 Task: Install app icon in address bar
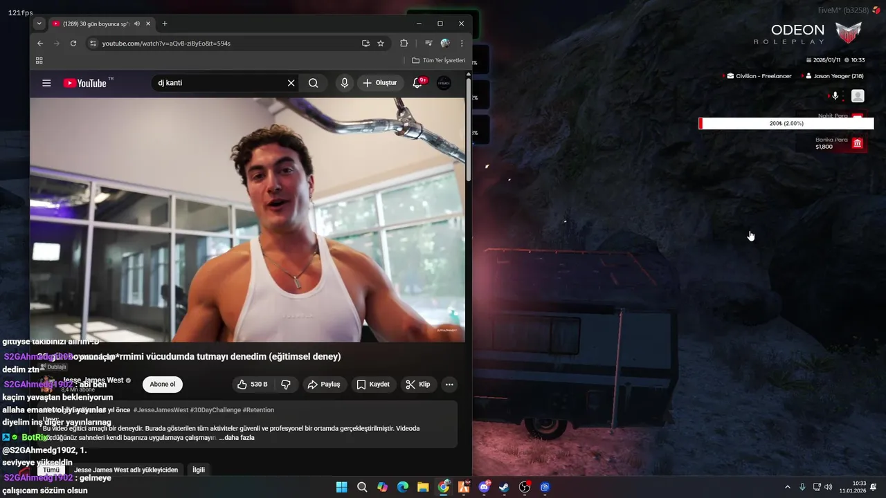pyautogui.click(x=365, y=43)
